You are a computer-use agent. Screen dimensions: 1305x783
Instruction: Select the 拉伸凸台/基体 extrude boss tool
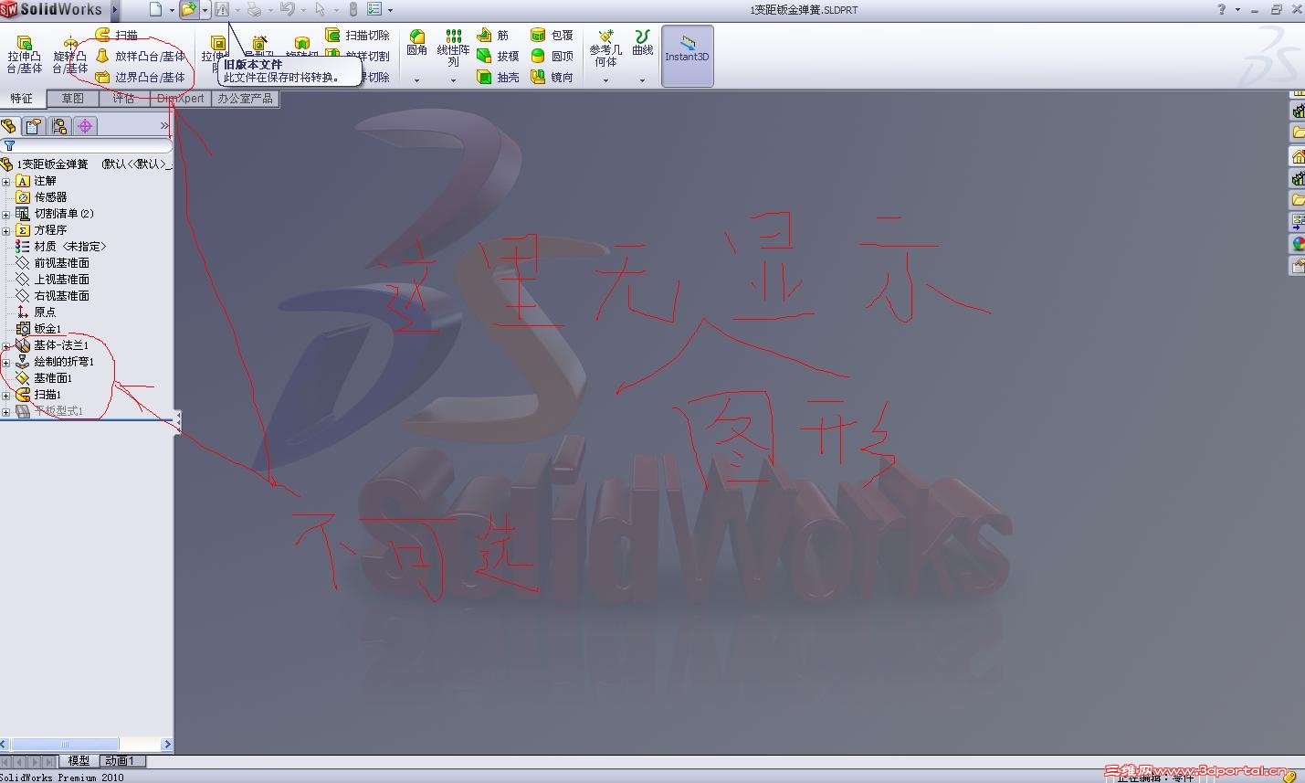(x=25, y=55)
